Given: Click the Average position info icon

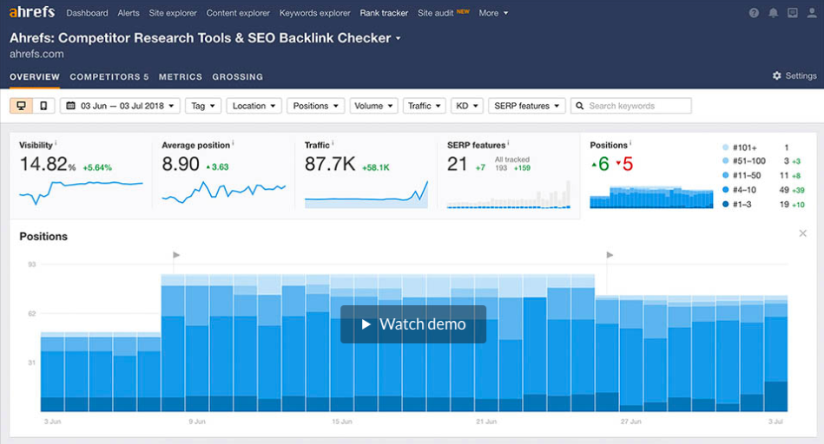Looking at the screenshot, I should coord(233,143).
